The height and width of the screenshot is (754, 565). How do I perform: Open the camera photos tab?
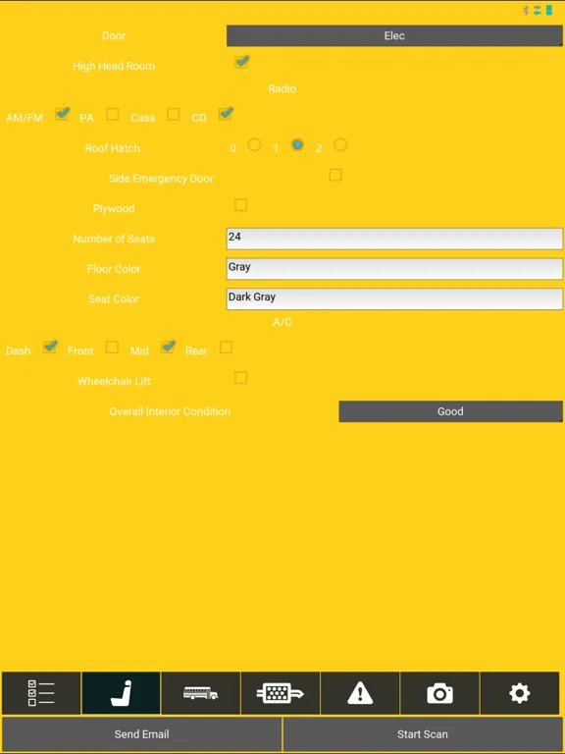pos(439,693)
